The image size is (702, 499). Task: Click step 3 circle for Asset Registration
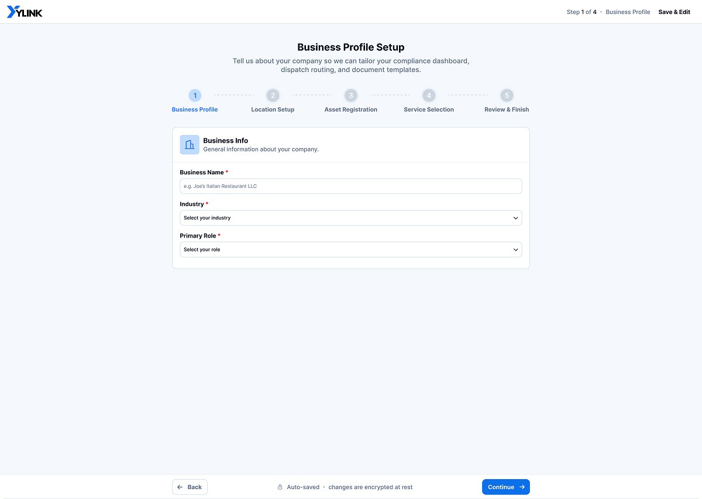(x=351, y=95)
